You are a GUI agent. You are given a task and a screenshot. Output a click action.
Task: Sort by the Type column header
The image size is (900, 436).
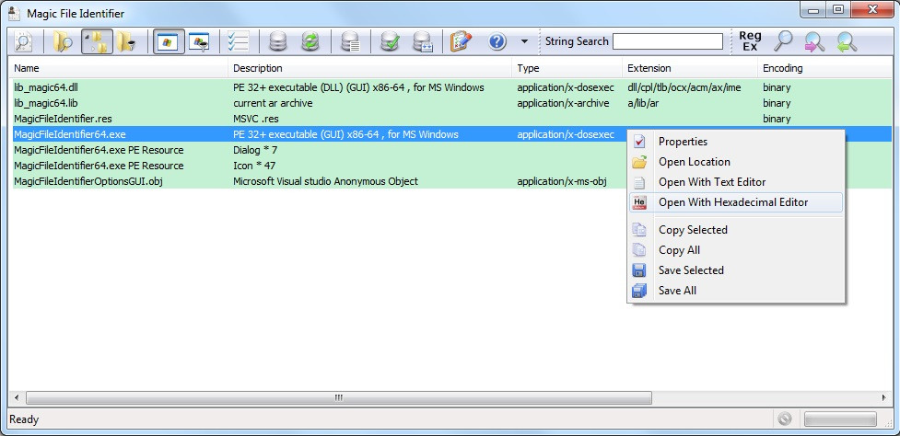tap(567, 68)
